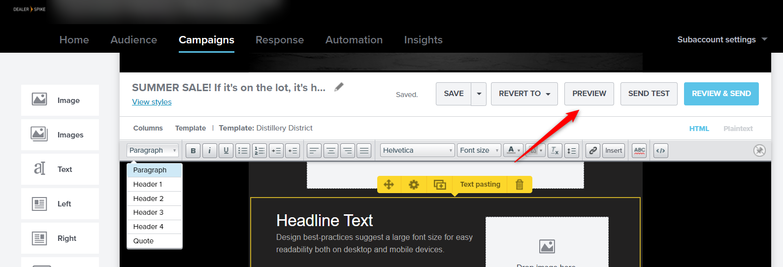The image size is (783, 267).
Task: Click the first indent button
Action: (276, 151)
